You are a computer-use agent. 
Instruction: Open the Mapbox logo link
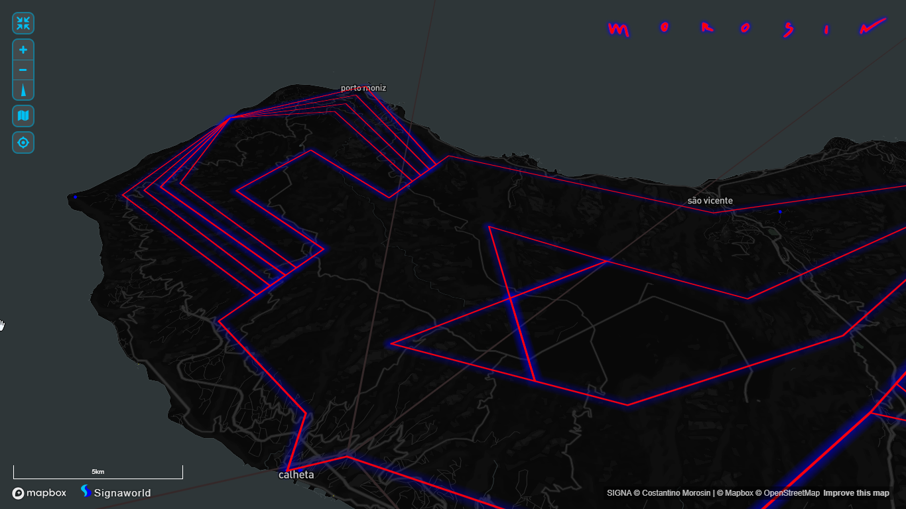[x=40, y=493]
